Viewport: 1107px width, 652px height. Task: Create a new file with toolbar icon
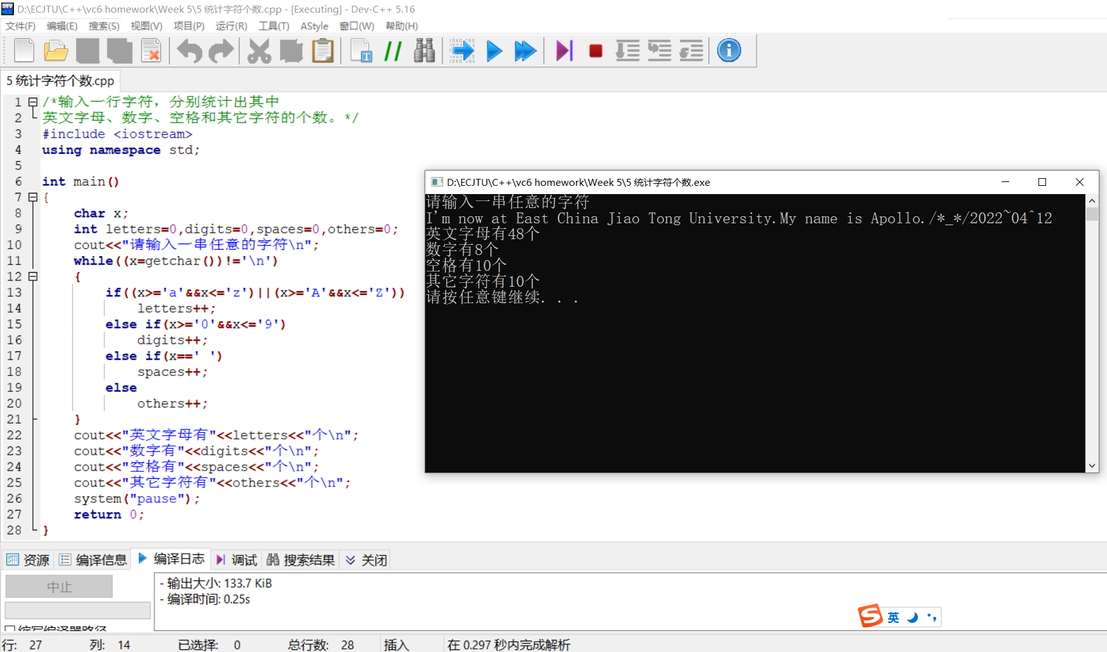(24, 51)
